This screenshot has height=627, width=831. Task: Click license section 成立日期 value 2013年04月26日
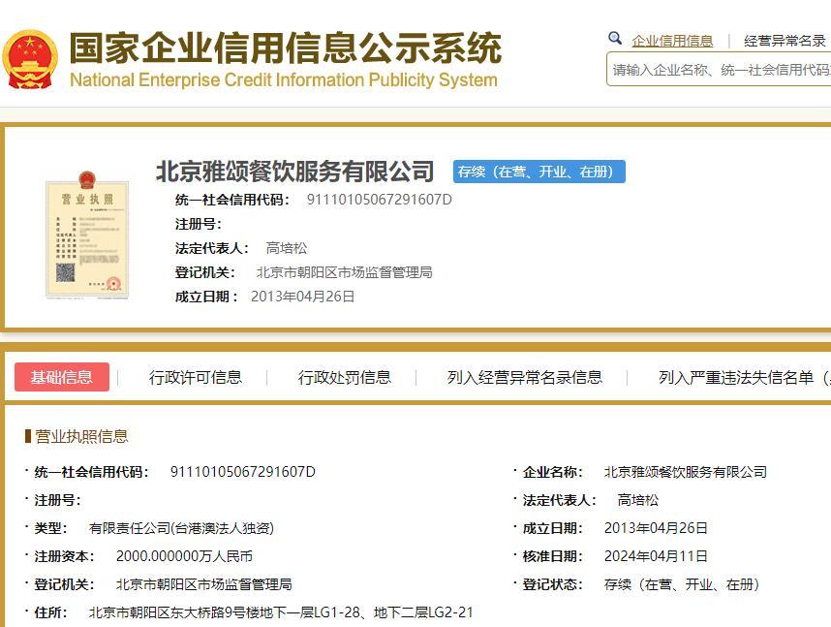[x=656, y=528]
